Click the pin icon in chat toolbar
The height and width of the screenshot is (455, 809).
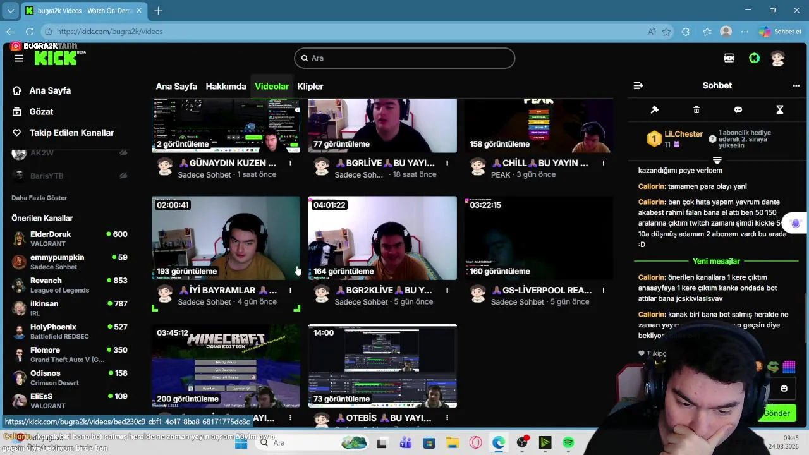pyautogui.click(x=655, y=109)
